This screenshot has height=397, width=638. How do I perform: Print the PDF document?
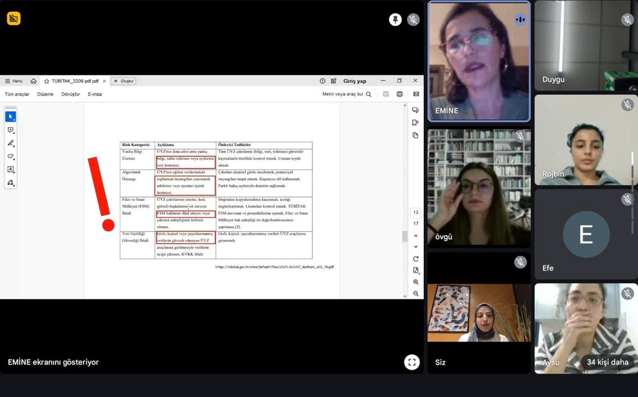400,95
